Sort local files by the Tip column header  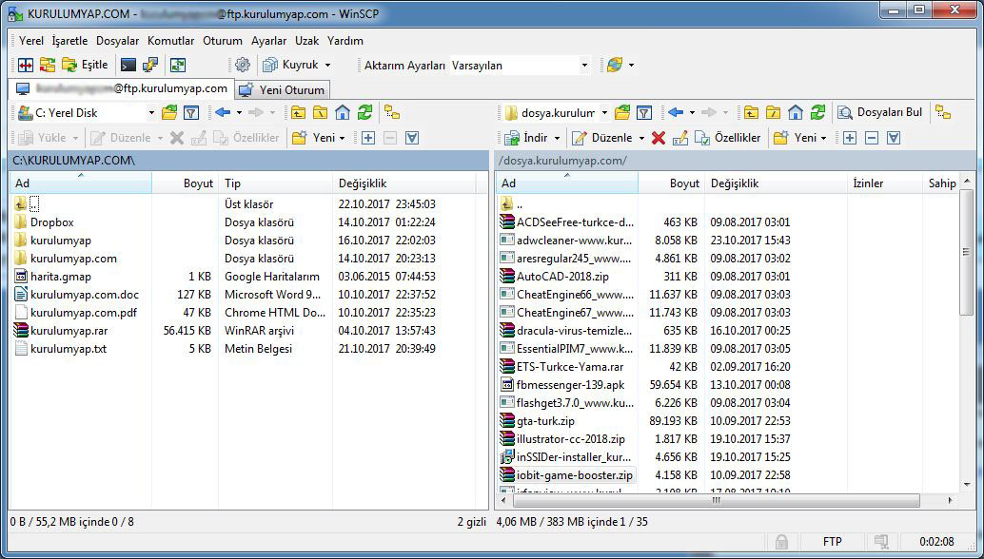(275, 183)
